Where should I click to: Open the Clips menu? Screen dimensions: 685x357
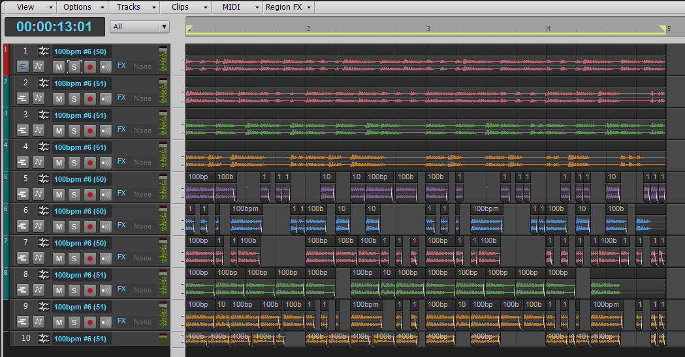pos(185,7)
